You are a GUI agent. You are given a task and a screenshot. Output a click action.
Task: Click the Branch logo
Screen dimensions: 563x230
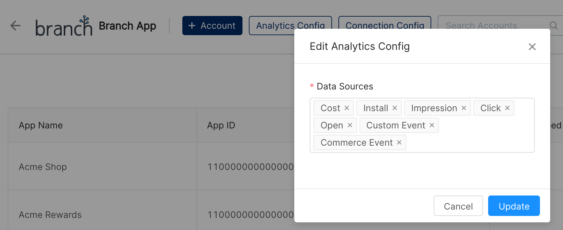pyautogui.click(x=64, y=26)
